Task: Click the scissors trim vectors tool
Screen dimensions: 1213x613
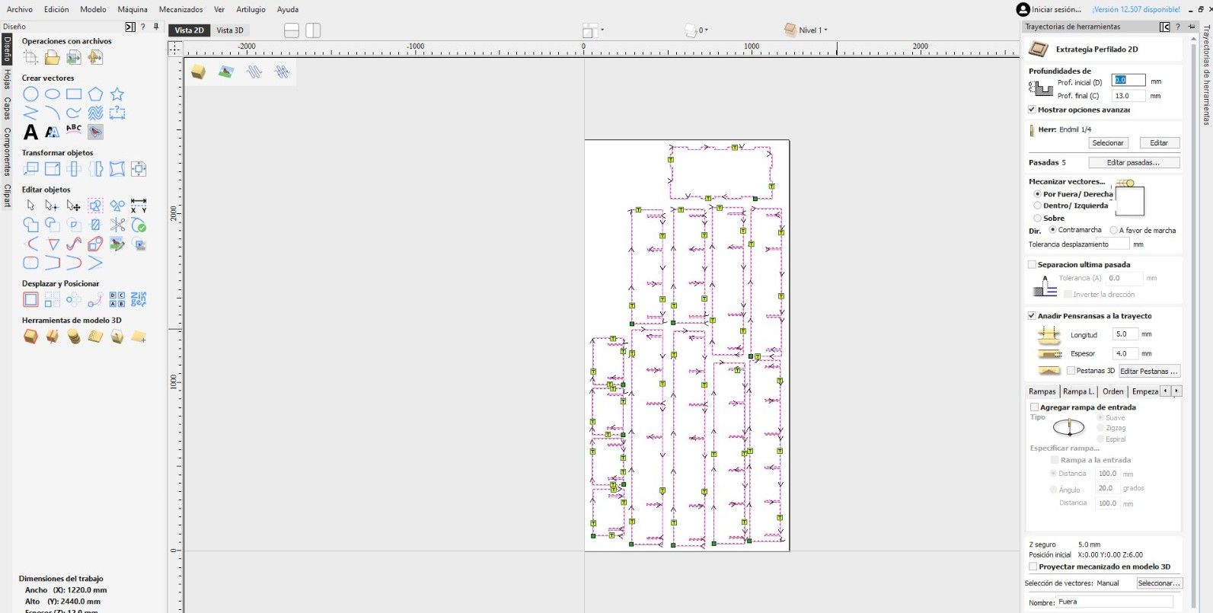Action: 117,225
